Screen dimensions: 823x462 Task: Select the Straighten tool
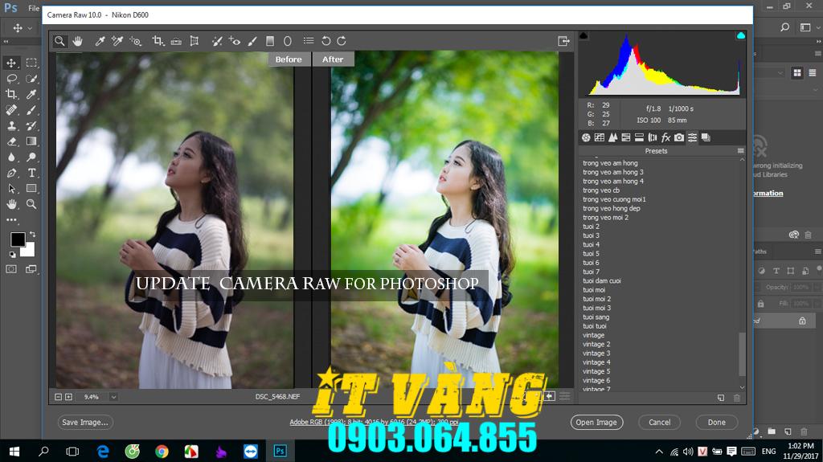[x=176, y=41]
